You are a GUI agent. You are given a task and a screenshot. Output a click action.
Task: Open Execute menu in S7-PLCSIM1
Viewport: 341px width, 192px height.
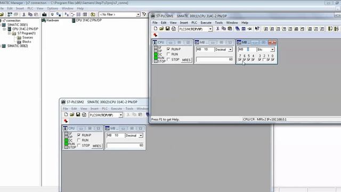click(x=206, y=22)
